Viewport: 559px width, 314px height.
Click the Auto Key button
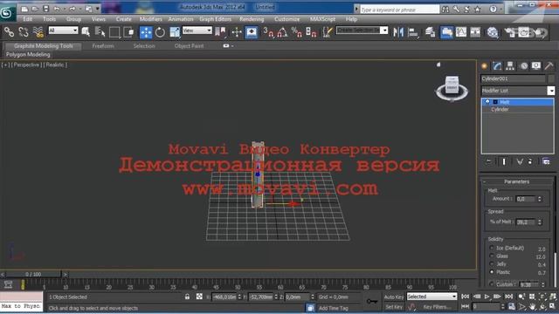tap(394, 297)
